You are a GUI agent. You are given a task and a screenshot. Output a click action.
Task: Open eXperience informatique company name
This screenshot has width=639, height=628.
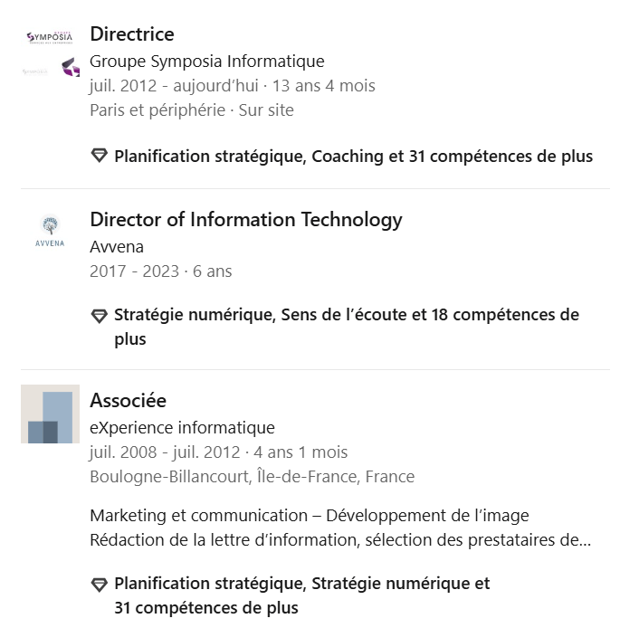click(182, 428)
